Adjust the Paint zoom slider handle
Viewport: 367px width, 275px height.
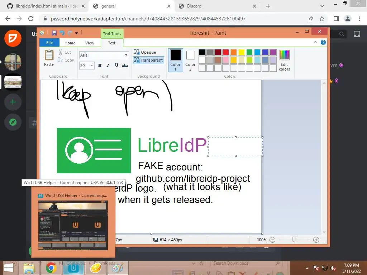click(x=294, y=240)
